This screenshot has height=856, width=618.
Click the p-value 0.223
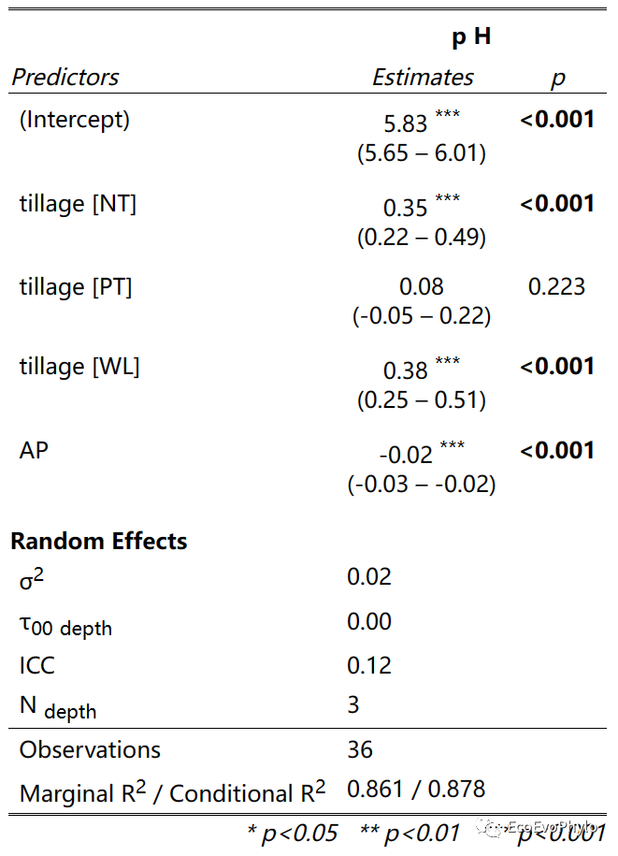pos(557,286)
